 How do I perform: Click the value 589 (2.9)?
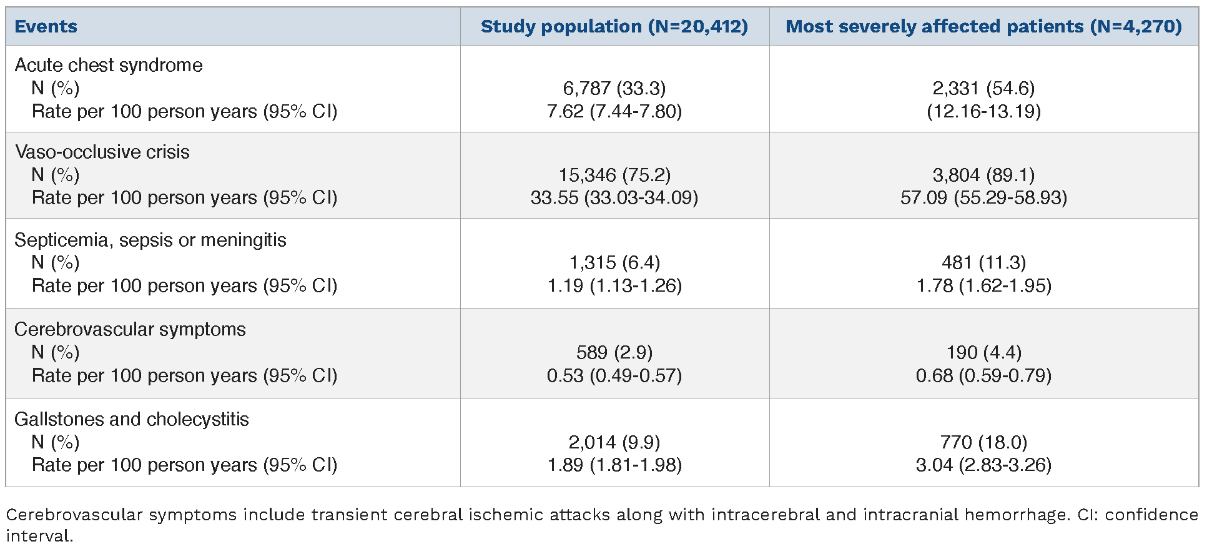click(x=614, y=352)
